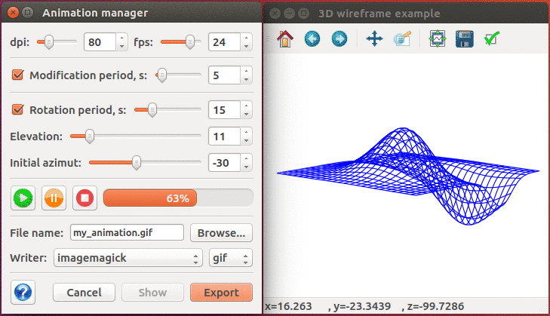Close the Animation manager window
Screen dimensions: 550x316
pos(13,13)
